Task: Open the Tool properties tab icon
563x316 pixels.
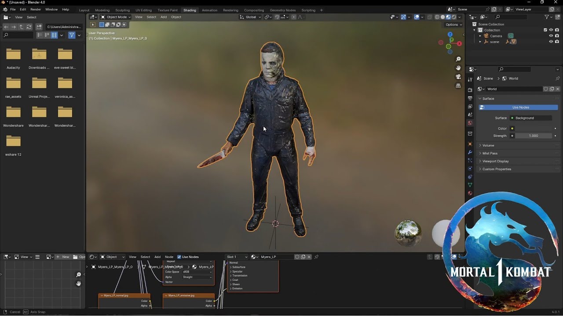Action: pos(470,79)
